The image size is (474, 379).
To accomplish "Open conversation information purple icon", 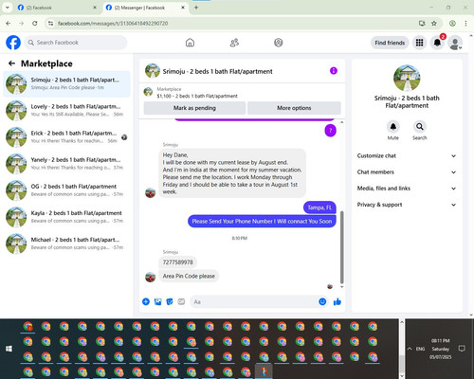I will 334,71.
